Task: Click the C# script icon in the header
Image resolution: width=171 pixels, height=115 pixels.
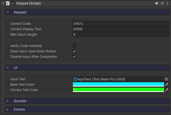Action: point(8,3)
